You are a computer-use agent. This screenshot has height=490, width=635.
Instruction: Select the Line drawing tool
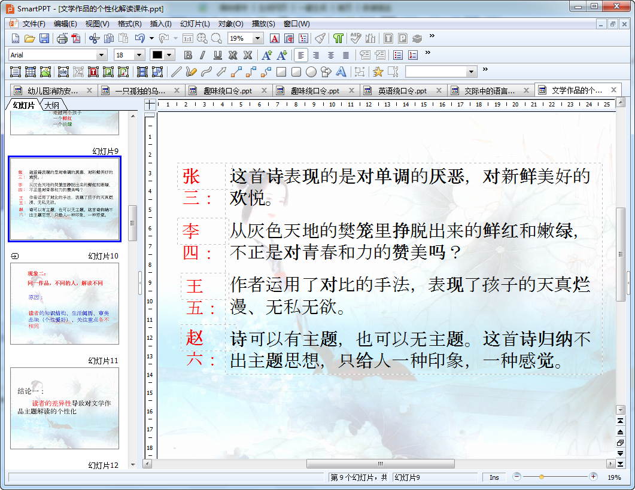click(x=176, y=72)
